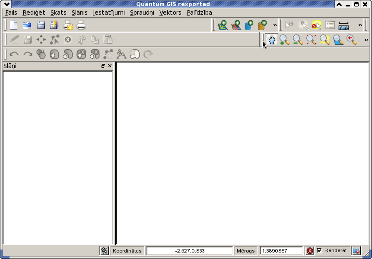Select the Rotate point symbols tool

pos(148,54)
